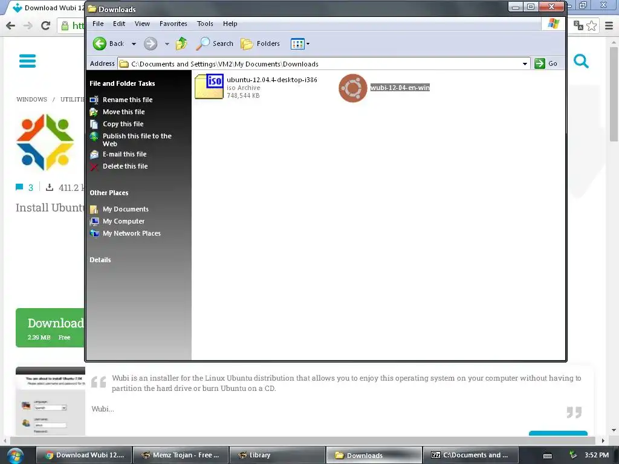Screen dimensions: 619x464
Task: Click the green Back arrow in Explorer
Action: click(x=100, y=43)
